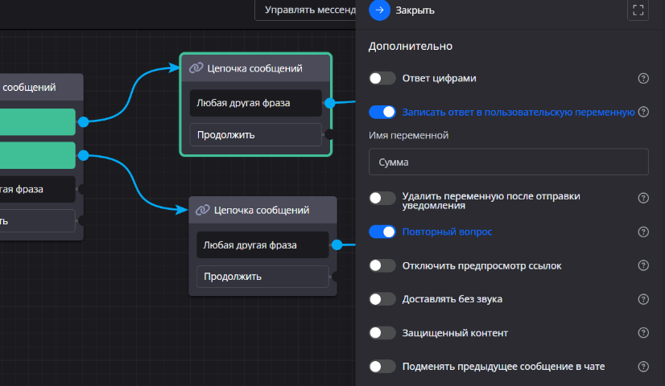665x386 pixels.
Task: Click the Имя переменной field containing Сумма
Action: 508,162
